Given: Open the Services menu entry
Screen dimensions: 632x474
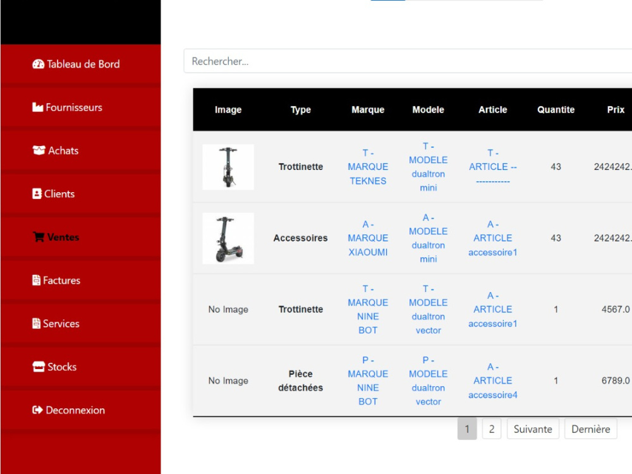Looking at the screenshot, I should (81, 323).
